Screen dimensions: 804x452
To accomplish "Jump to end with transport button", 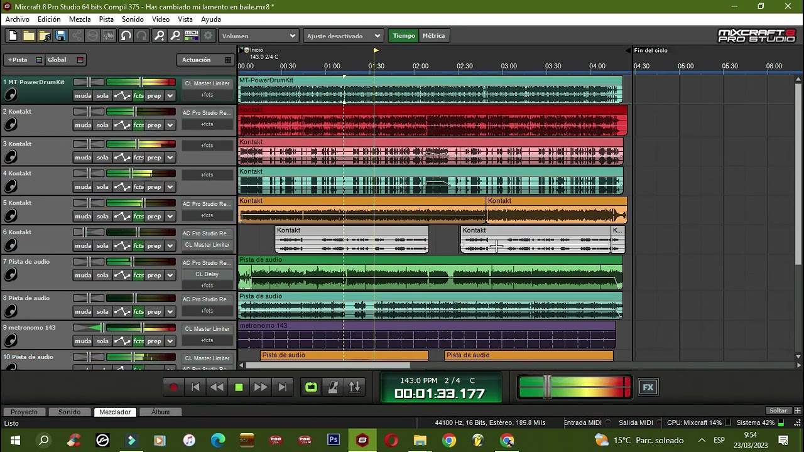I will 282,387.
